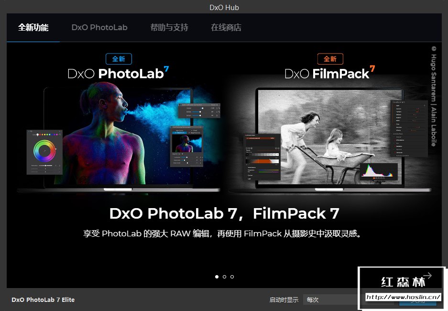Switch to the DxO PhotoLab tab
Image resolution: width=448 pixels, height=311 pixels.
tap(99, 27)
